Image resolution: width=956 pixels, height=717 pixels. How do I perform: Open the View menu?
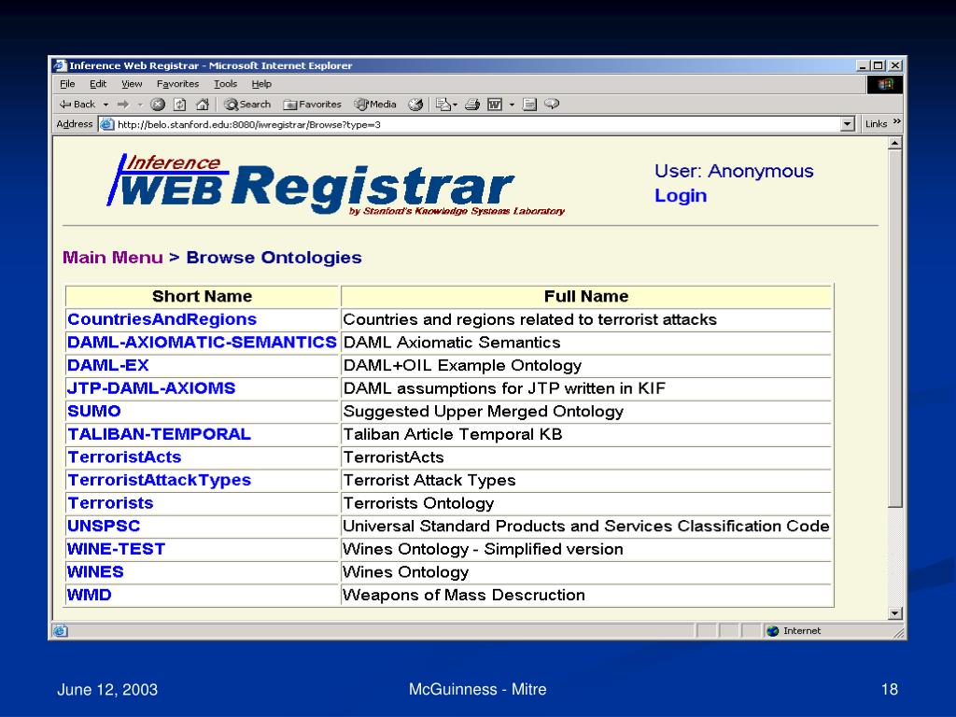pyautogui.click(x=132, y=83)
